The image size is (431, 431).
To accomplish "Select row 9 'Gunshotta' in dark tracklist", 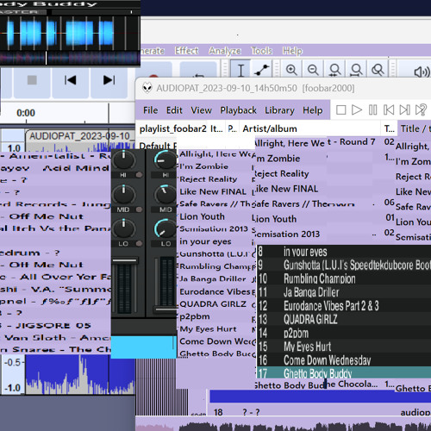I will (344, 265).
